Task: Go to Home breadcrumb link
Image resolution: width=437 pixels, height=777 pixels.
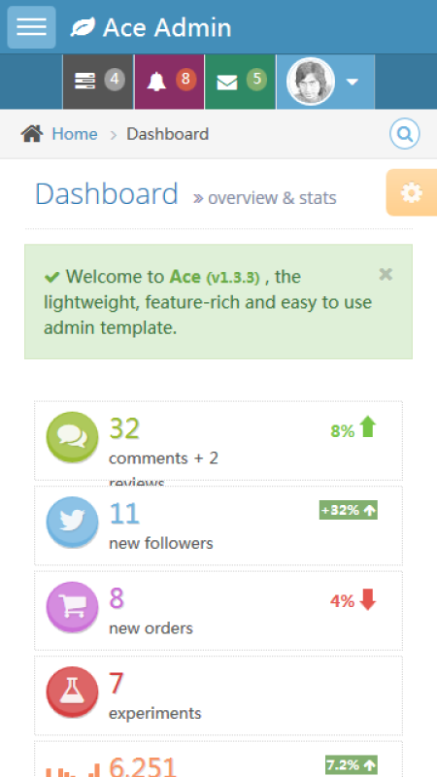Action: coord(75,134)
